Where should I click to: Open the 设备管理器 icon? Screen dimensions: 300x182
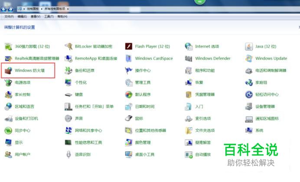[249, 107]
